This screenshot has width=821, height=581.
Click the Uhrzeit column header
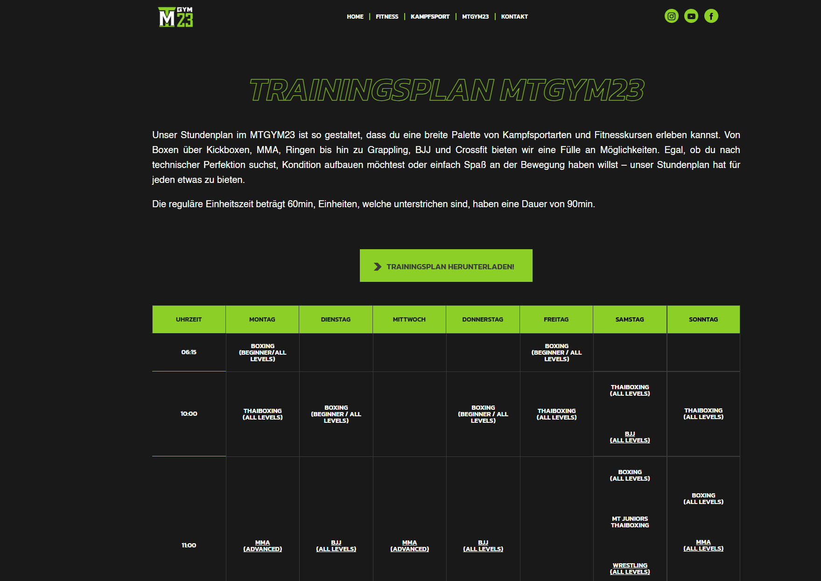click(x=189, y=319)
